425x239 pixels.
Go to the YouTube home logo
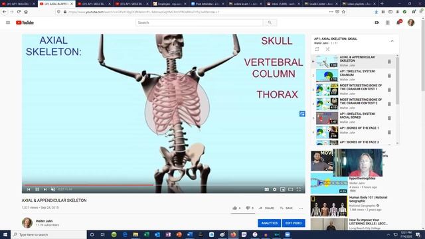click(25, 23)
